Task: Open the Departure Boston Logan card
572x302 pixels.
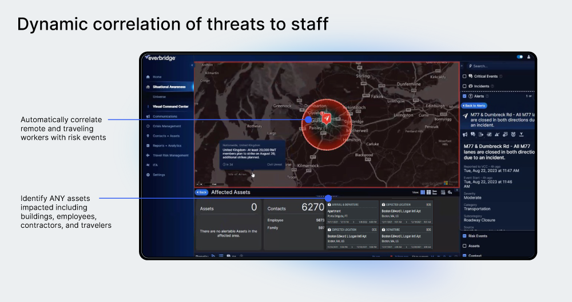Action: (406, 237)
